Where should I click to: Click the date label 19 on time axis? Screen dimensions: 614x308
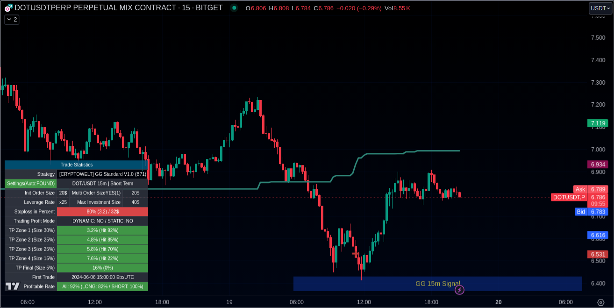[x=229, y=302]
